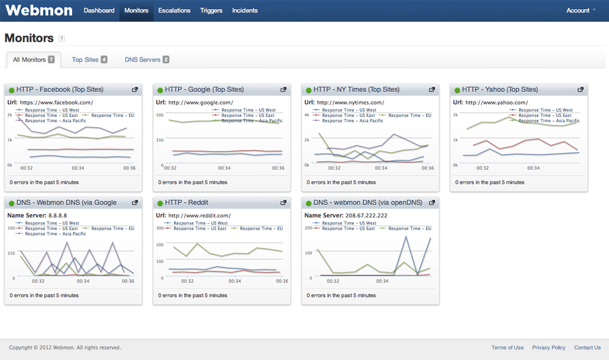Click DNS - Webmon DNS (via Google title
This screenshot has height=360, width=609.
(x=66, y=203)
